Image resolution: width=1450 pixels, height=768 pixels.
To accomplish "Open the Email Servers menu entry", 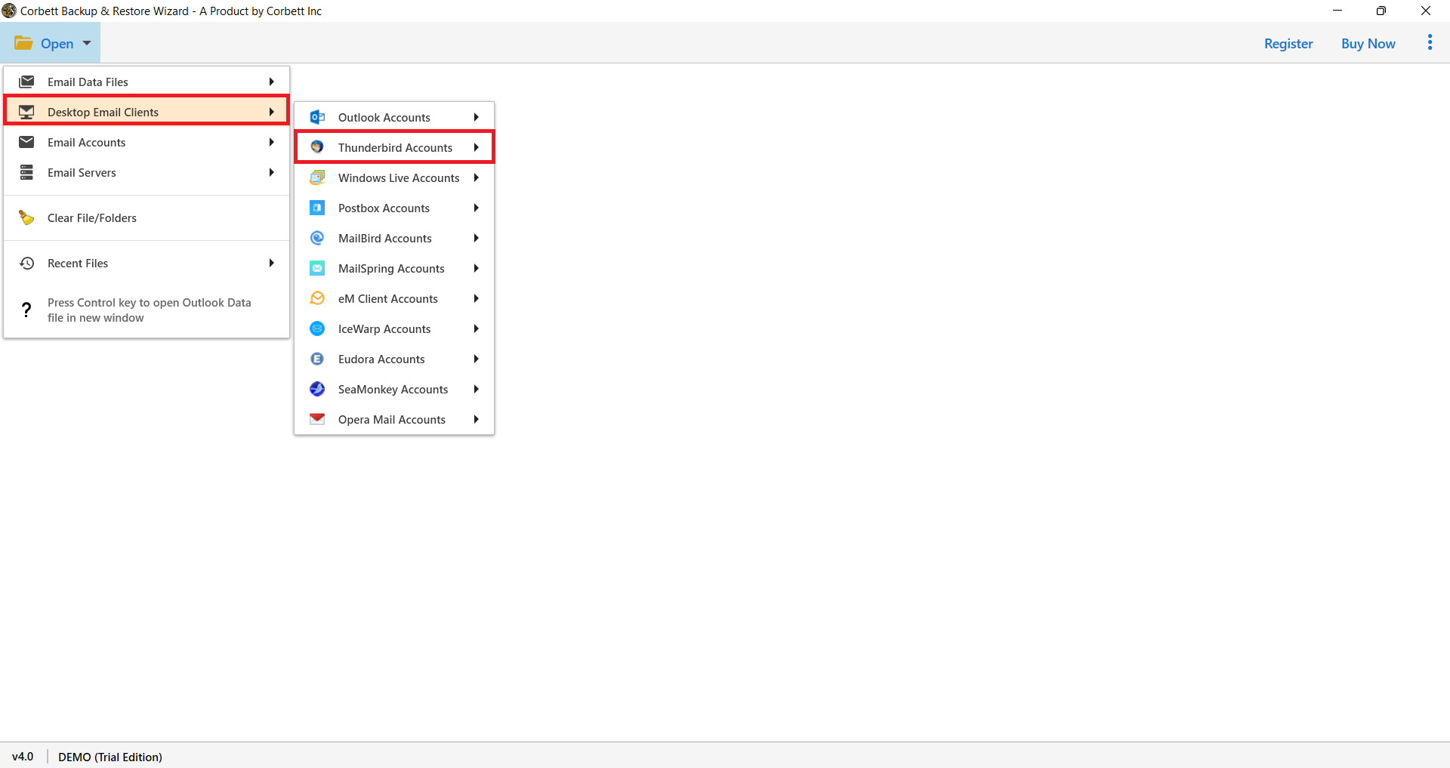I will [x=147, y=172].
